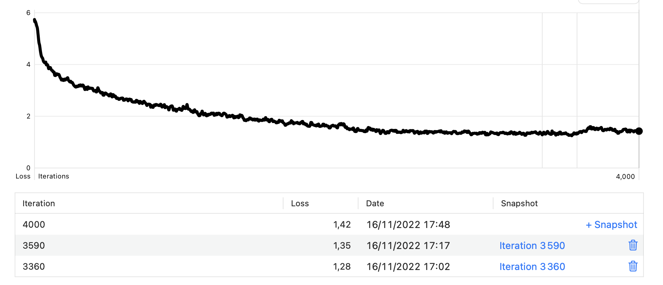Click trash icon for Iteration 3360 snapshot
The height and width of the screenshot is (285, 663).
pos(633,266)
